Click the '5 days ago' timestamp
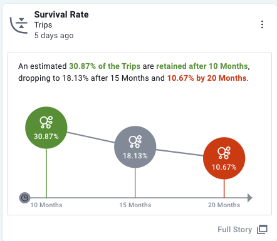This screenshot has height=241, width=277. point(54,36)
